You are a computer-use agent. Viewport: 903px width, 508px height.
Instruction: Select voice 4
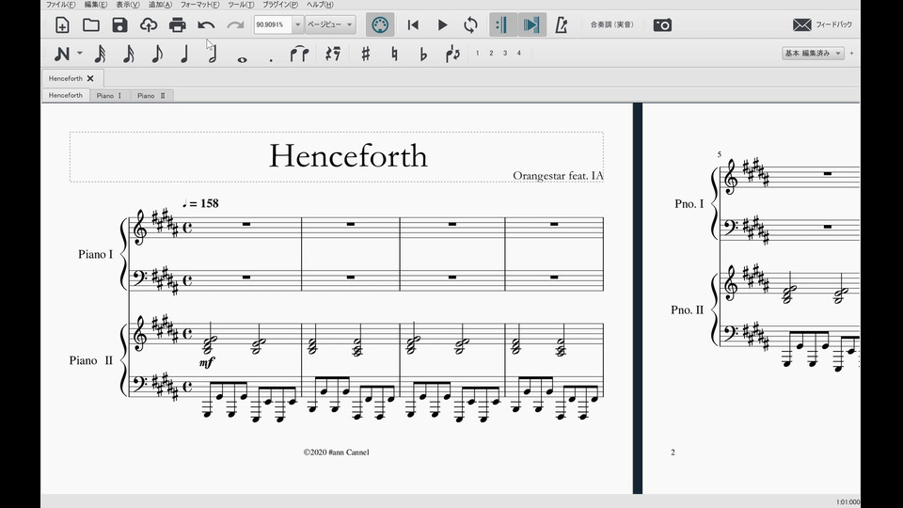point(519,53)
